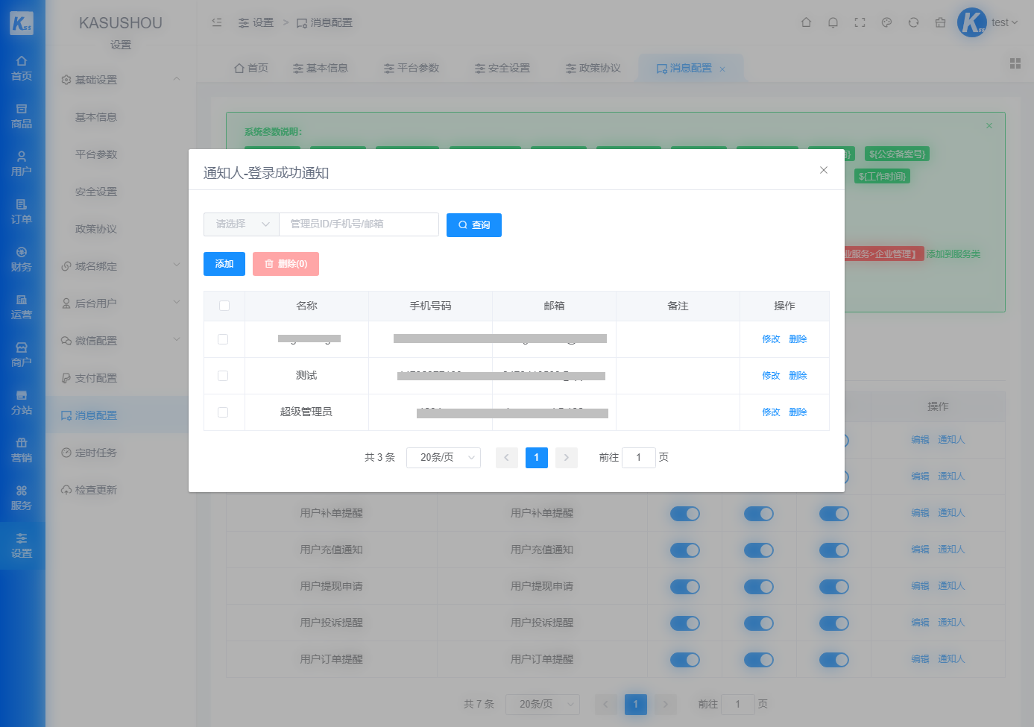Viewport: 1034px width, 727px height.
Task: Open the 请选择 search type dropdown
Action: [x=242, y=224]
